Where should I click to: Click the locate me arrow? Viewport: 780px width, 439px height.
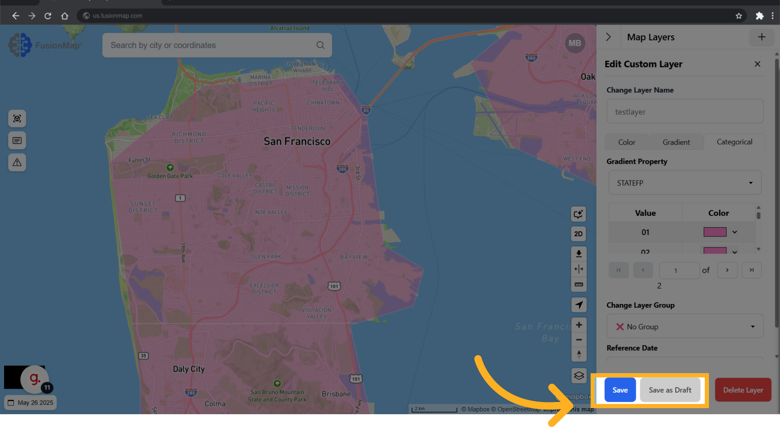coord(578,305)
